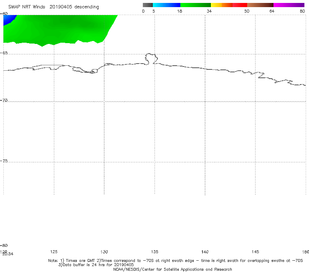309x272 pixels.
Task: Click the color scale label '50'
Action: (x=247, y=11)
